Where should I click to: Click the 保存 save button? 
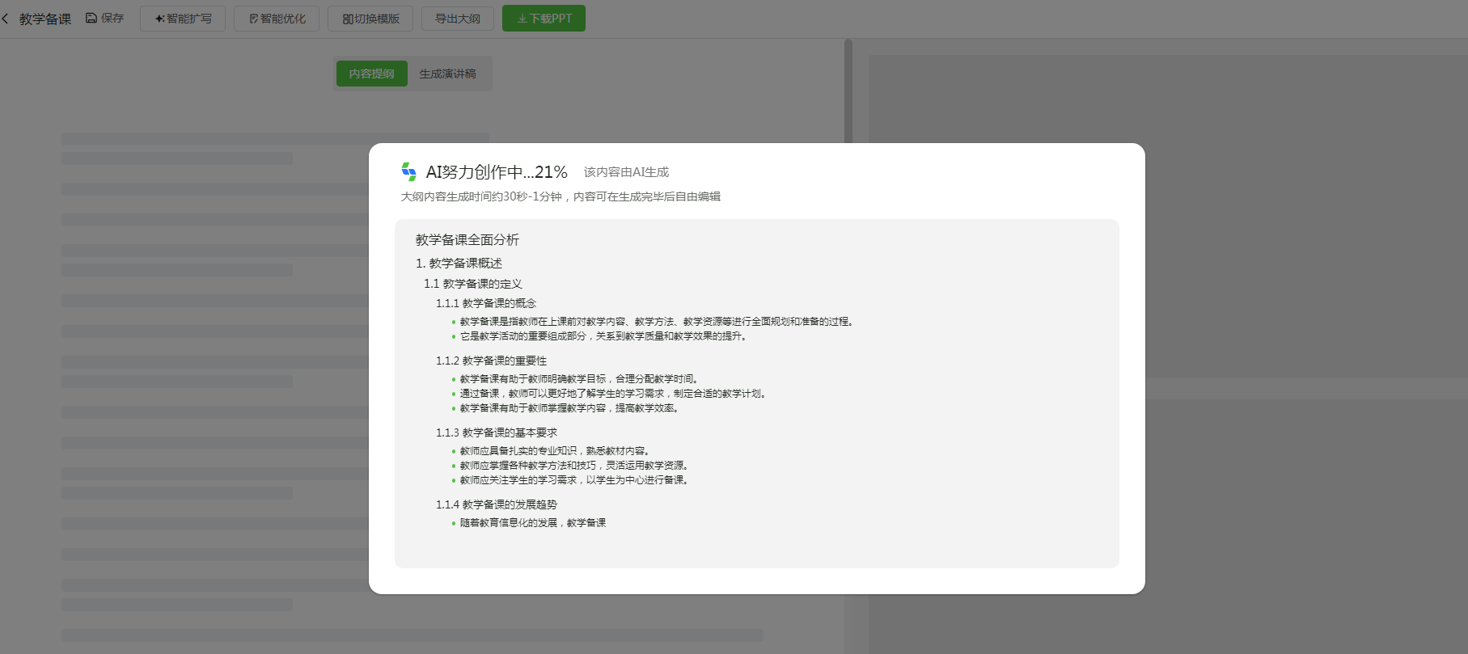click(x=105, y=18)
